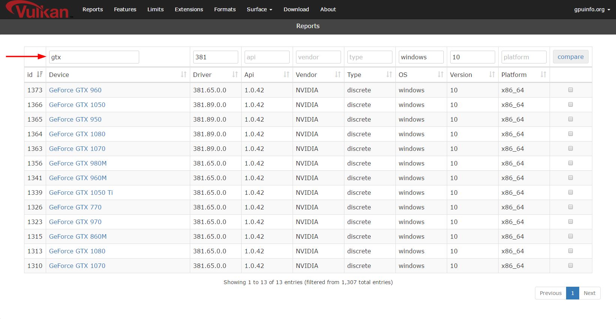This screenshot has height=319, width=616.
Task: Click the OS filter with windows
Action: tap(421, 57)
